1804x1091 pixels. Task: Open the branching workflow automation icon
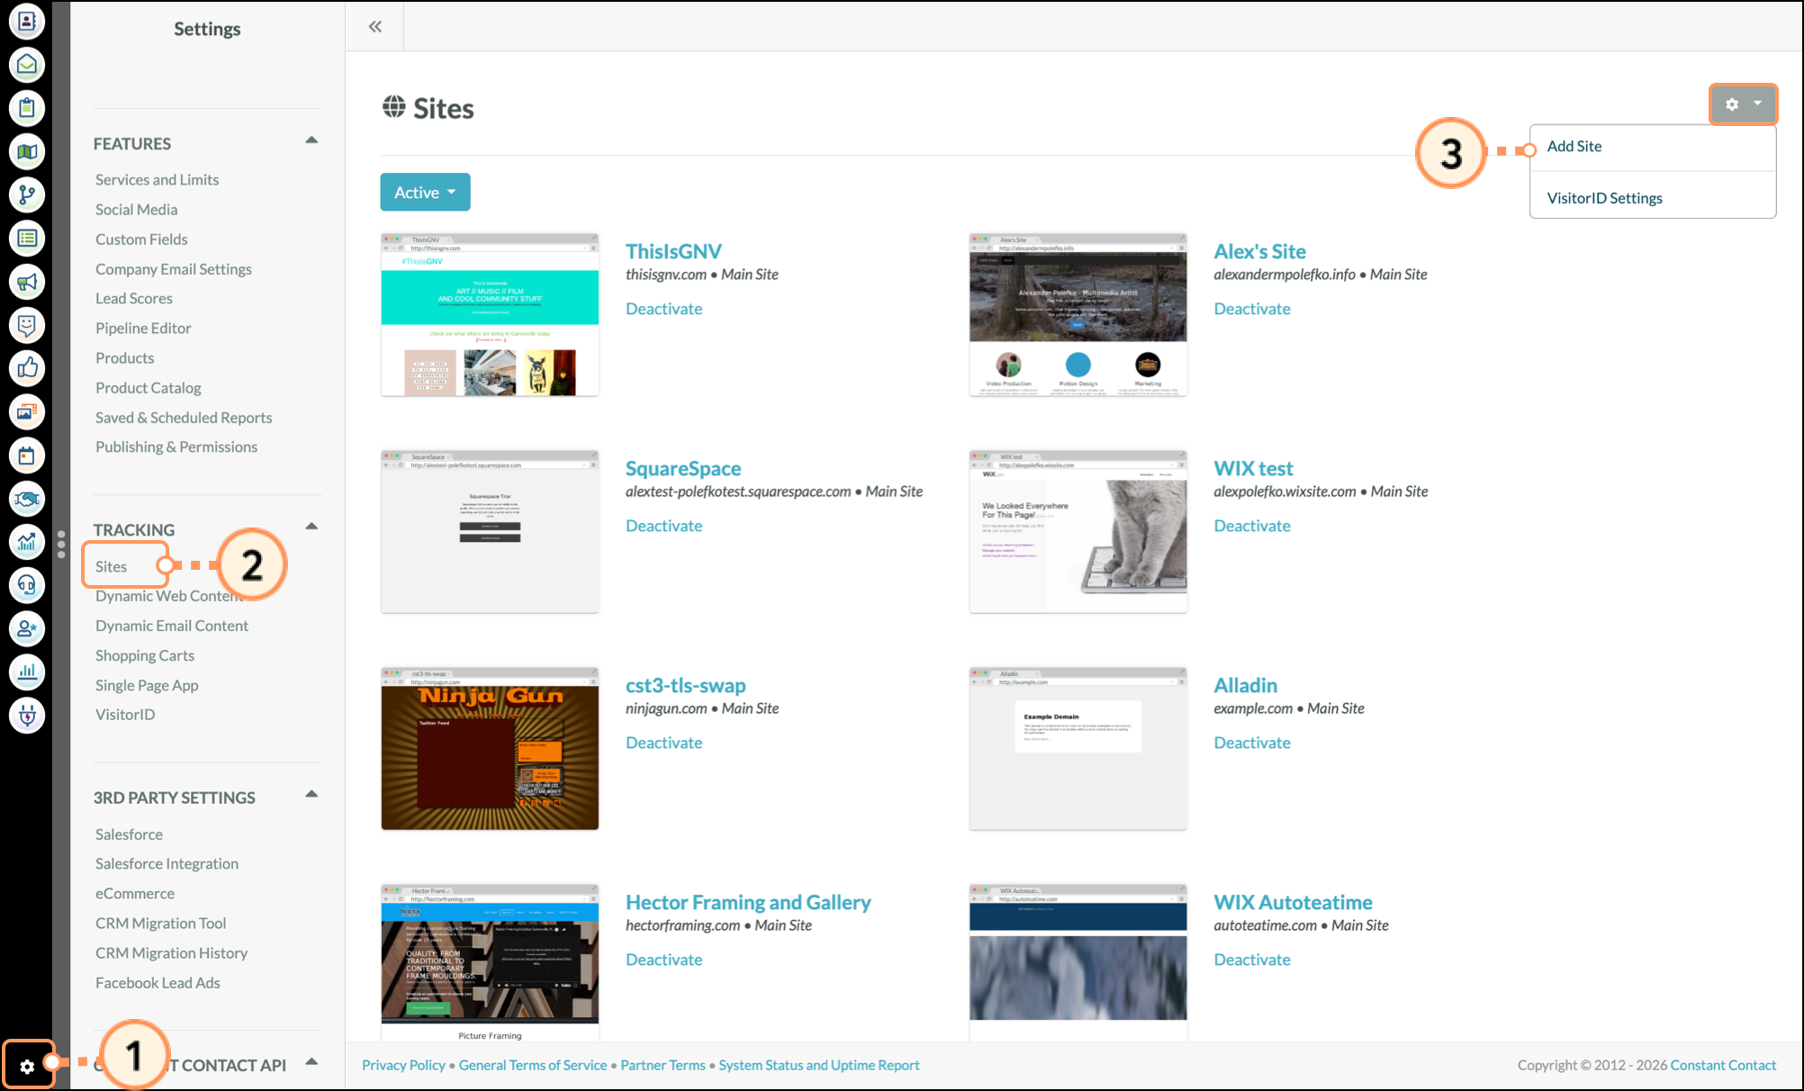pyautogui.click(x=27, y=194)
